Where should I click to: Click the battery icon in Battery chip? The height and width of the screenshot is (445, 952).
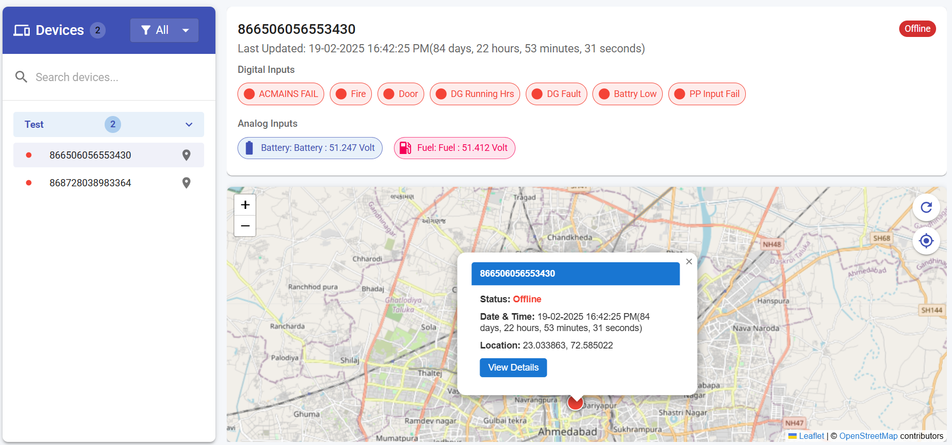[249, 148]
